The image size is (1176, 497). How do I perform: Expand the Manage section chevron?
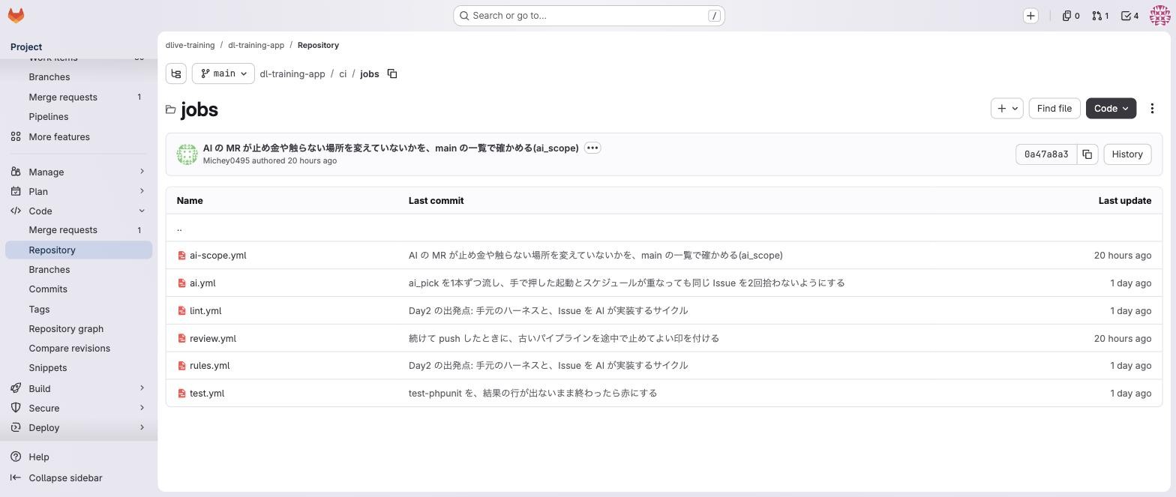[142, 172]
